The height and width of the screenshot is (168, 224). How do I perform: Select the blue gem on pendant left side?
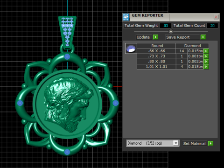(20, 103)
